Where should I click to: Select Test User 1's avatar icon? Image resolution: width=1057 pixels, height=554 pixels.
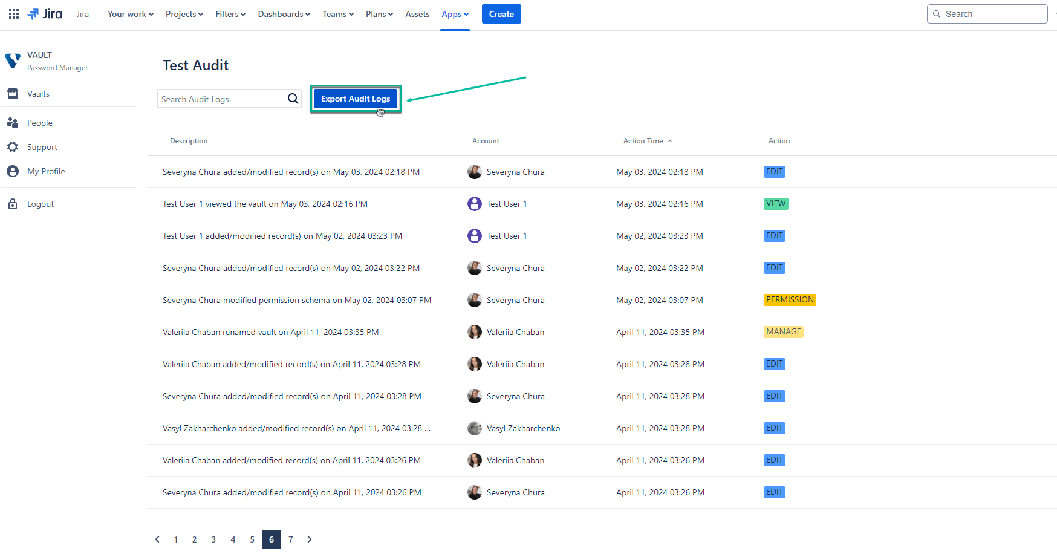[x=475, y=203]
